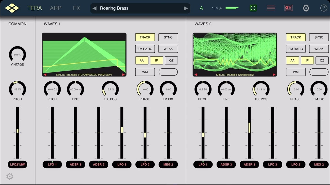Open the red lines mixer icon
Viewport: 330px width, 185px height.
pos(270,8)
